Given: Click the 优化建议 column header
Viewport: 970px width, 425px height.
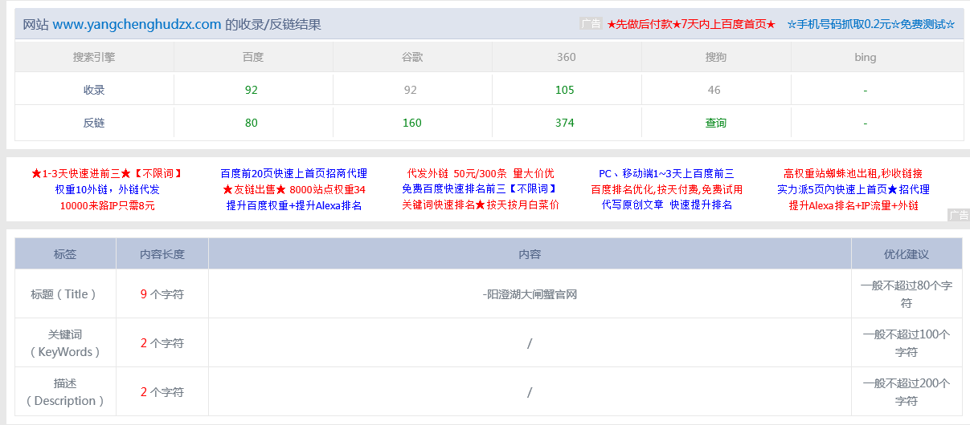Looking at the screenshot, I should tap(907, 254).
